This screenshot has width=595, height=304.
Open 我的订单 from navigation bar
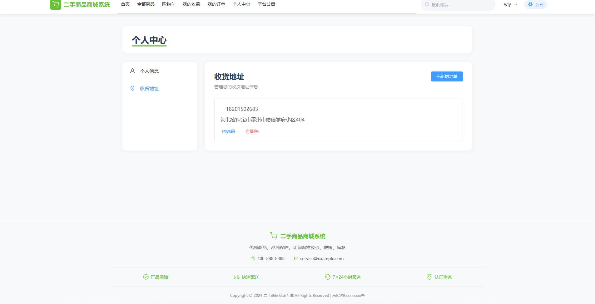(216, 4)
